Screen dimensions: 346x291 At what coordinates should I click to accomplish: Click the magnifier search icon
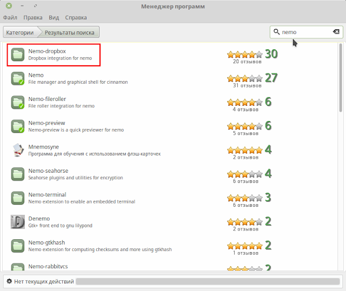276,32
